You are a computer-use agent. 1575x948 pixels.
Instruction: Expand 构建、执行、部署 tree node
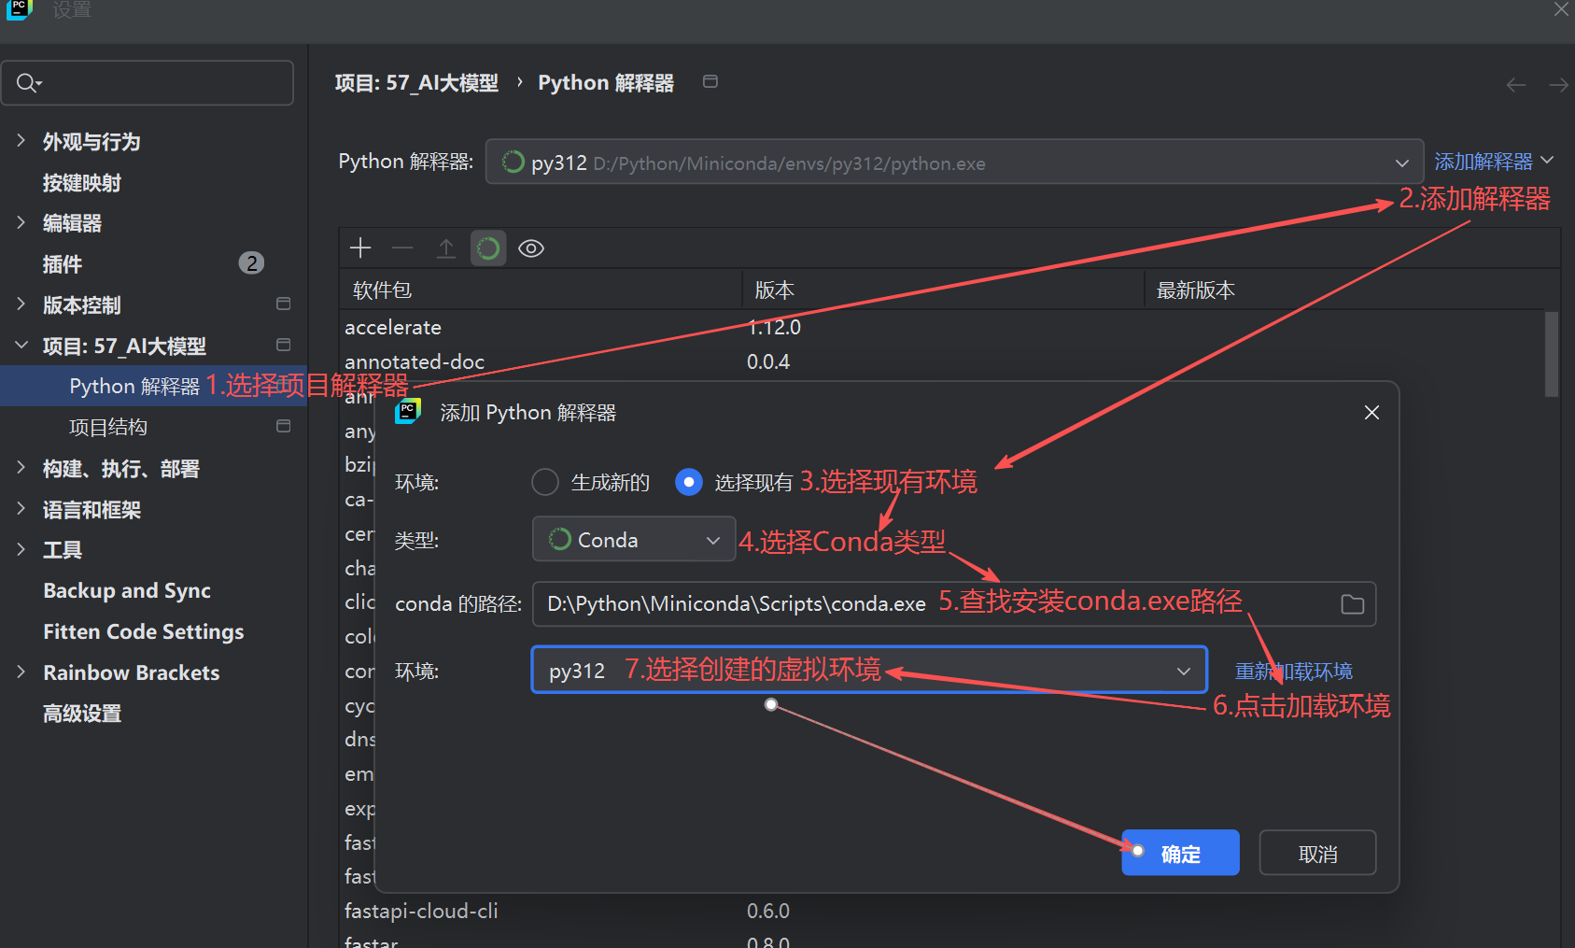pyautogui.click(x=21, y=467)
